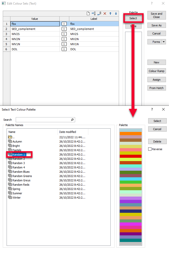This screenshot has height=262, width=169.
Task: Toggle the X colour box for fbx row
Action: point(64,24)
